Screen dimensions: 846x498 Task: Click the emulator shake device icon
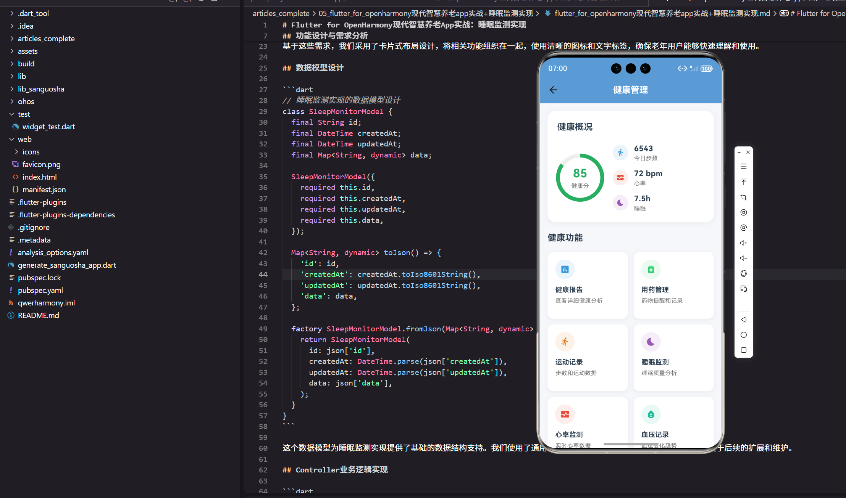pyautogui.click(x=743, y=273)
